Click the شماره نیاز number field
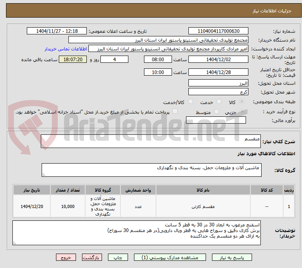Image resolution: width=302 pixels, height=268 pixels. coord(218,31)
